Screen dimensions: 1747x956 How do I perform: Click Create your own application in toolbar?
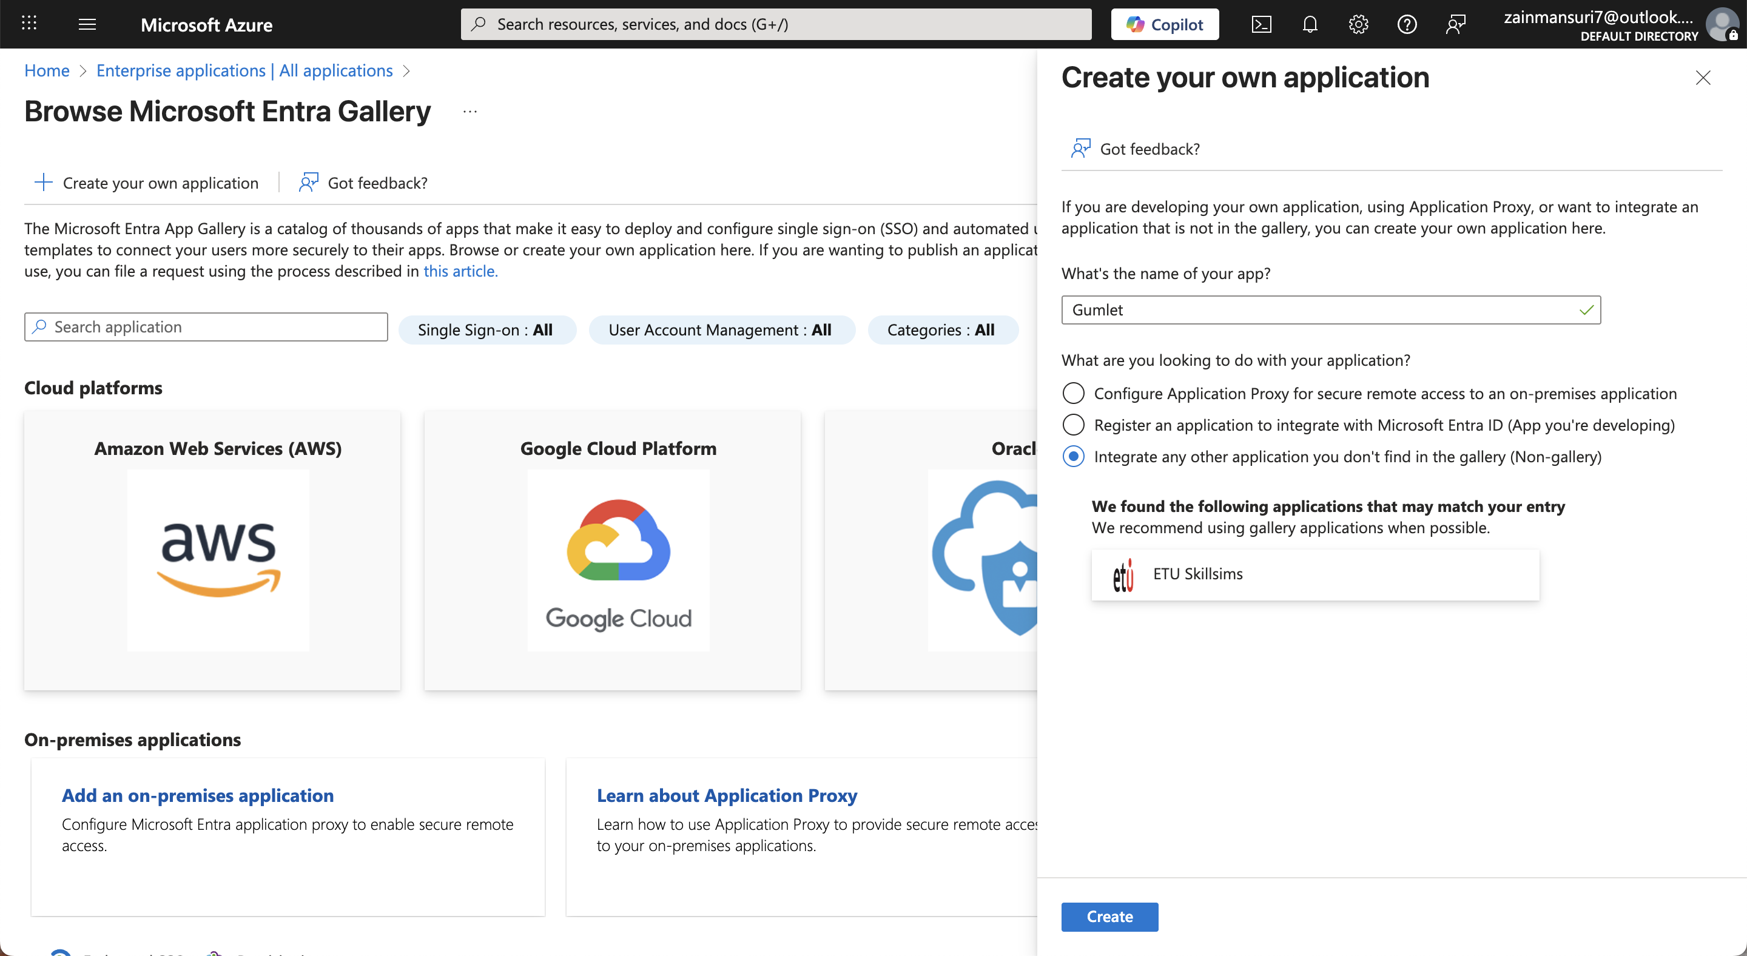coord(146,183)
